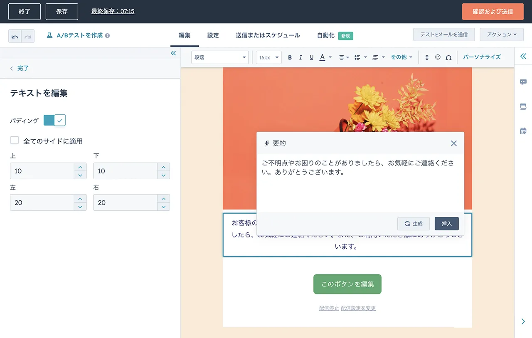Click 生成 to regenerate summary
532x338 pixels.
pos(414,224)
